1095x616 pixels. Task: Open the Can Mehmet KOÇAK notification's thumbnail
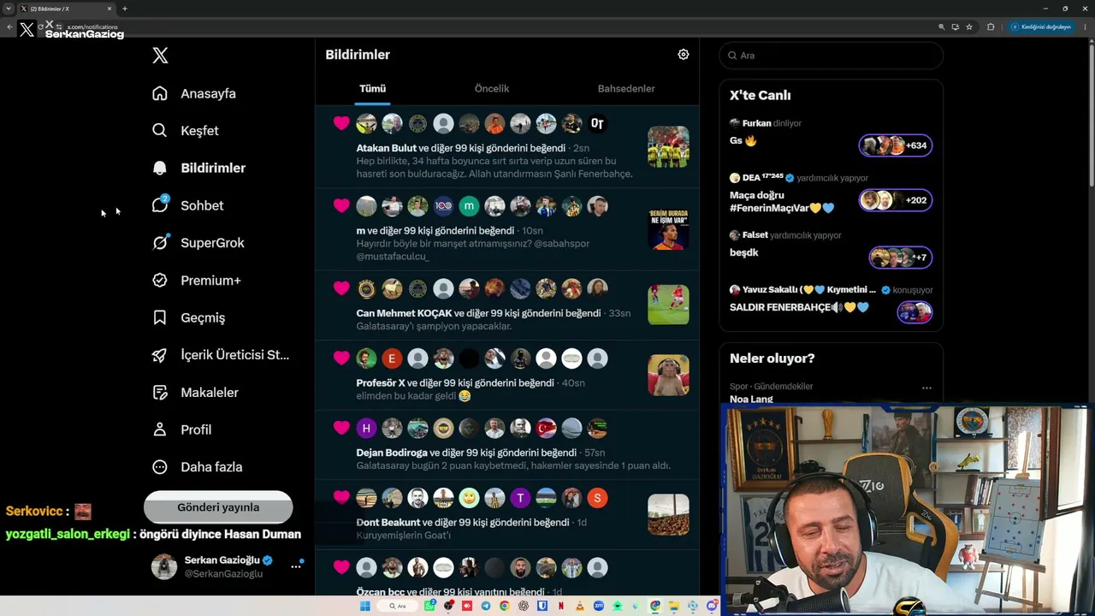668,305
